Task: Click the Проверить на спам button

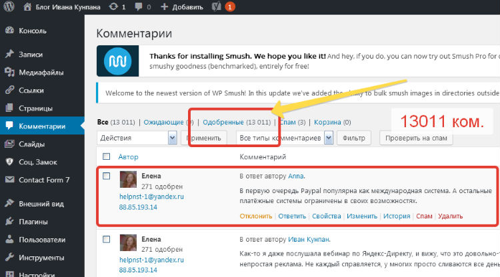Action: pos(416,138)
